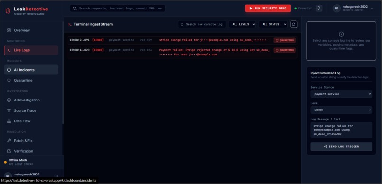Click 'Terminal Ingest Stream' heading
The image size is (382, 184).
(93, 24)
